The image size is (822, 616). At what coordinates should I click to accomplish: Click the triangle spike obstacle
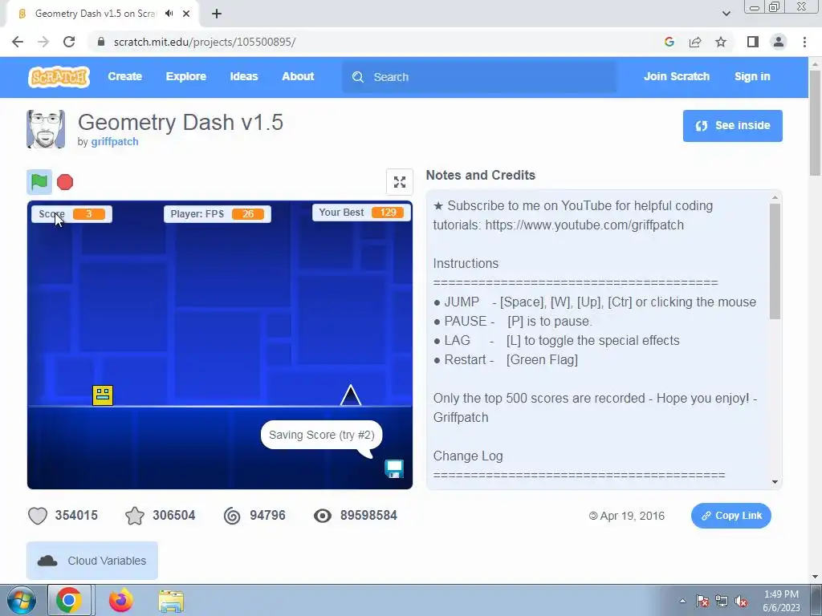pyautogui.click(x=351, y=395)
